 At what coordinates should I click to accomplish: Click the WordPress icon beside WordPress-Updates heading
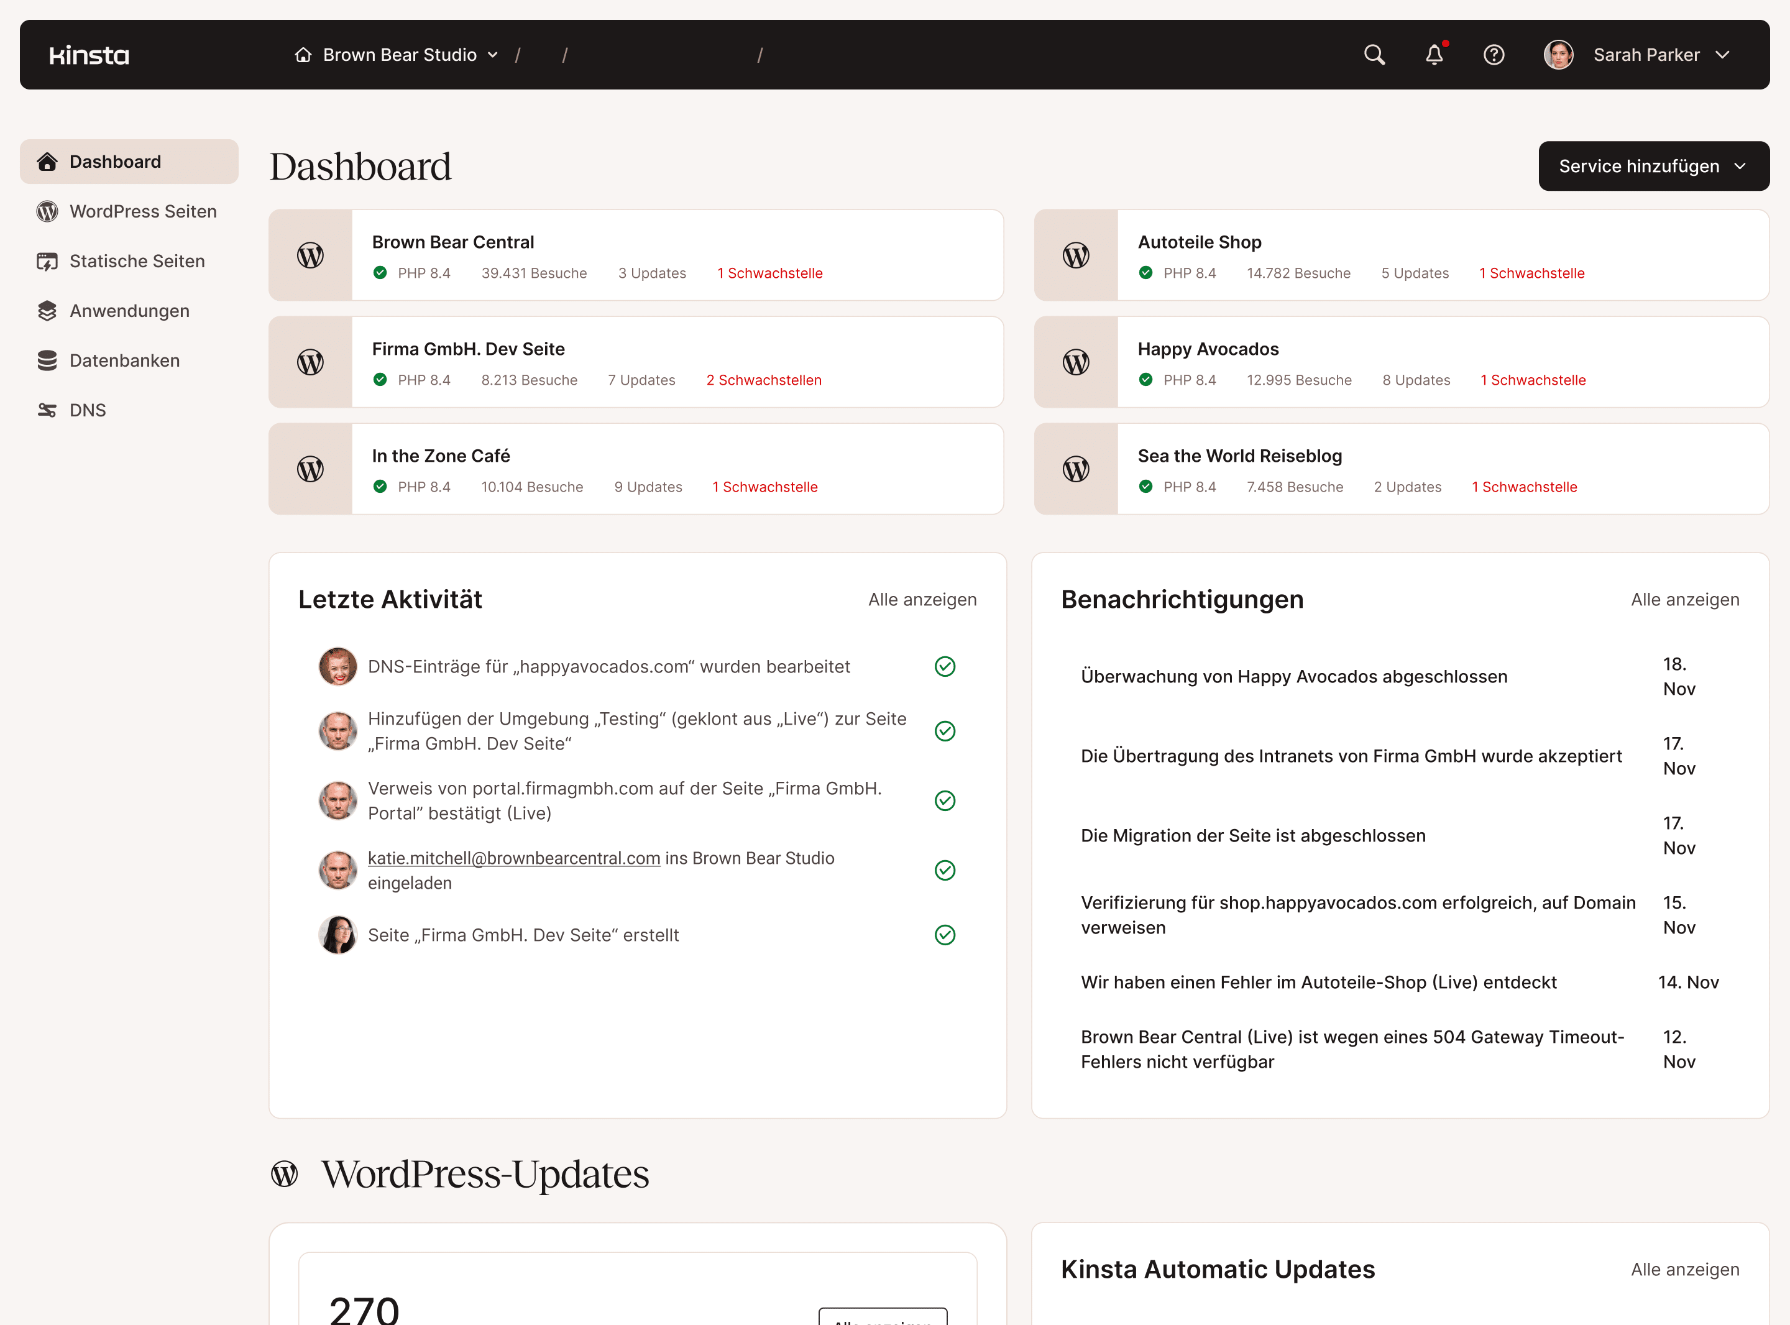coord(285,1173)
